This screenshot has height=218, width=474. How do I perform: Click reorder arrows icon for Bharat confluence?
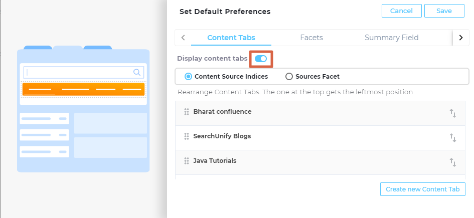coord(452,113)
